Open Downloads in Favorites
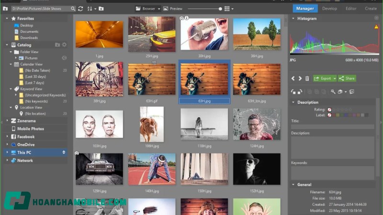This screenshot has height=215, width=383. click(29, 38)
